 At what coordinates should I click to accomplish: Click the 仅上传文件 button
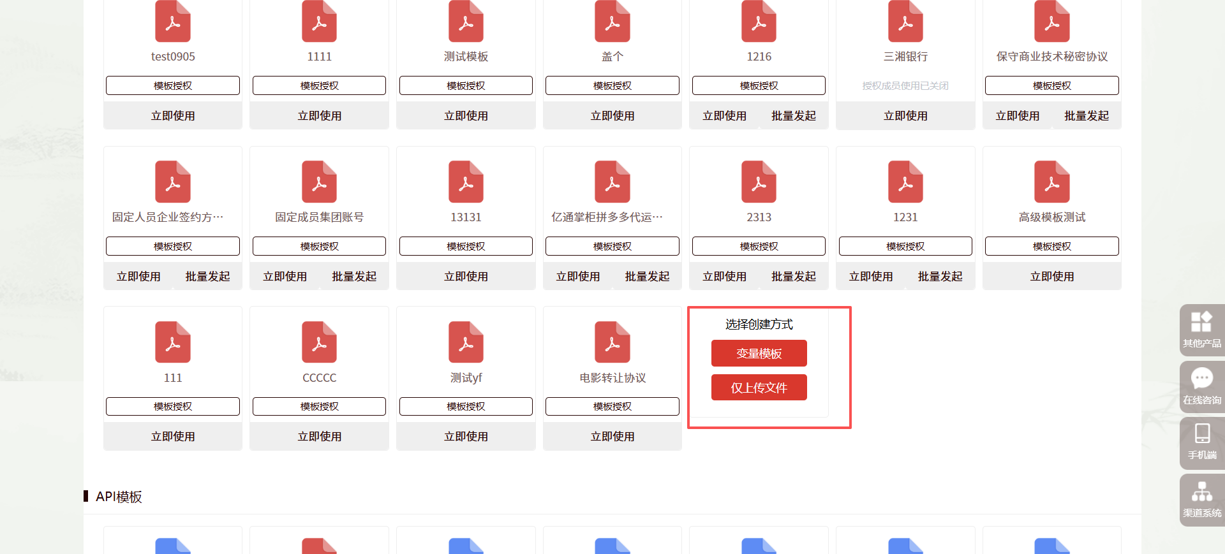pyautogui.click(x=759, y=388)
